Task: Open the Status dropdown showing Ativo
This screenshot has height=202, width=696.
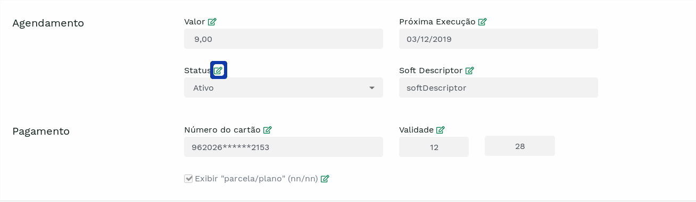Action: click(x=284, y=87)
